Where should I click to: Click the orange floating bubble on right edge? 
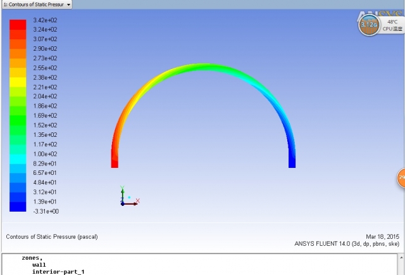(x=401, y=178)
